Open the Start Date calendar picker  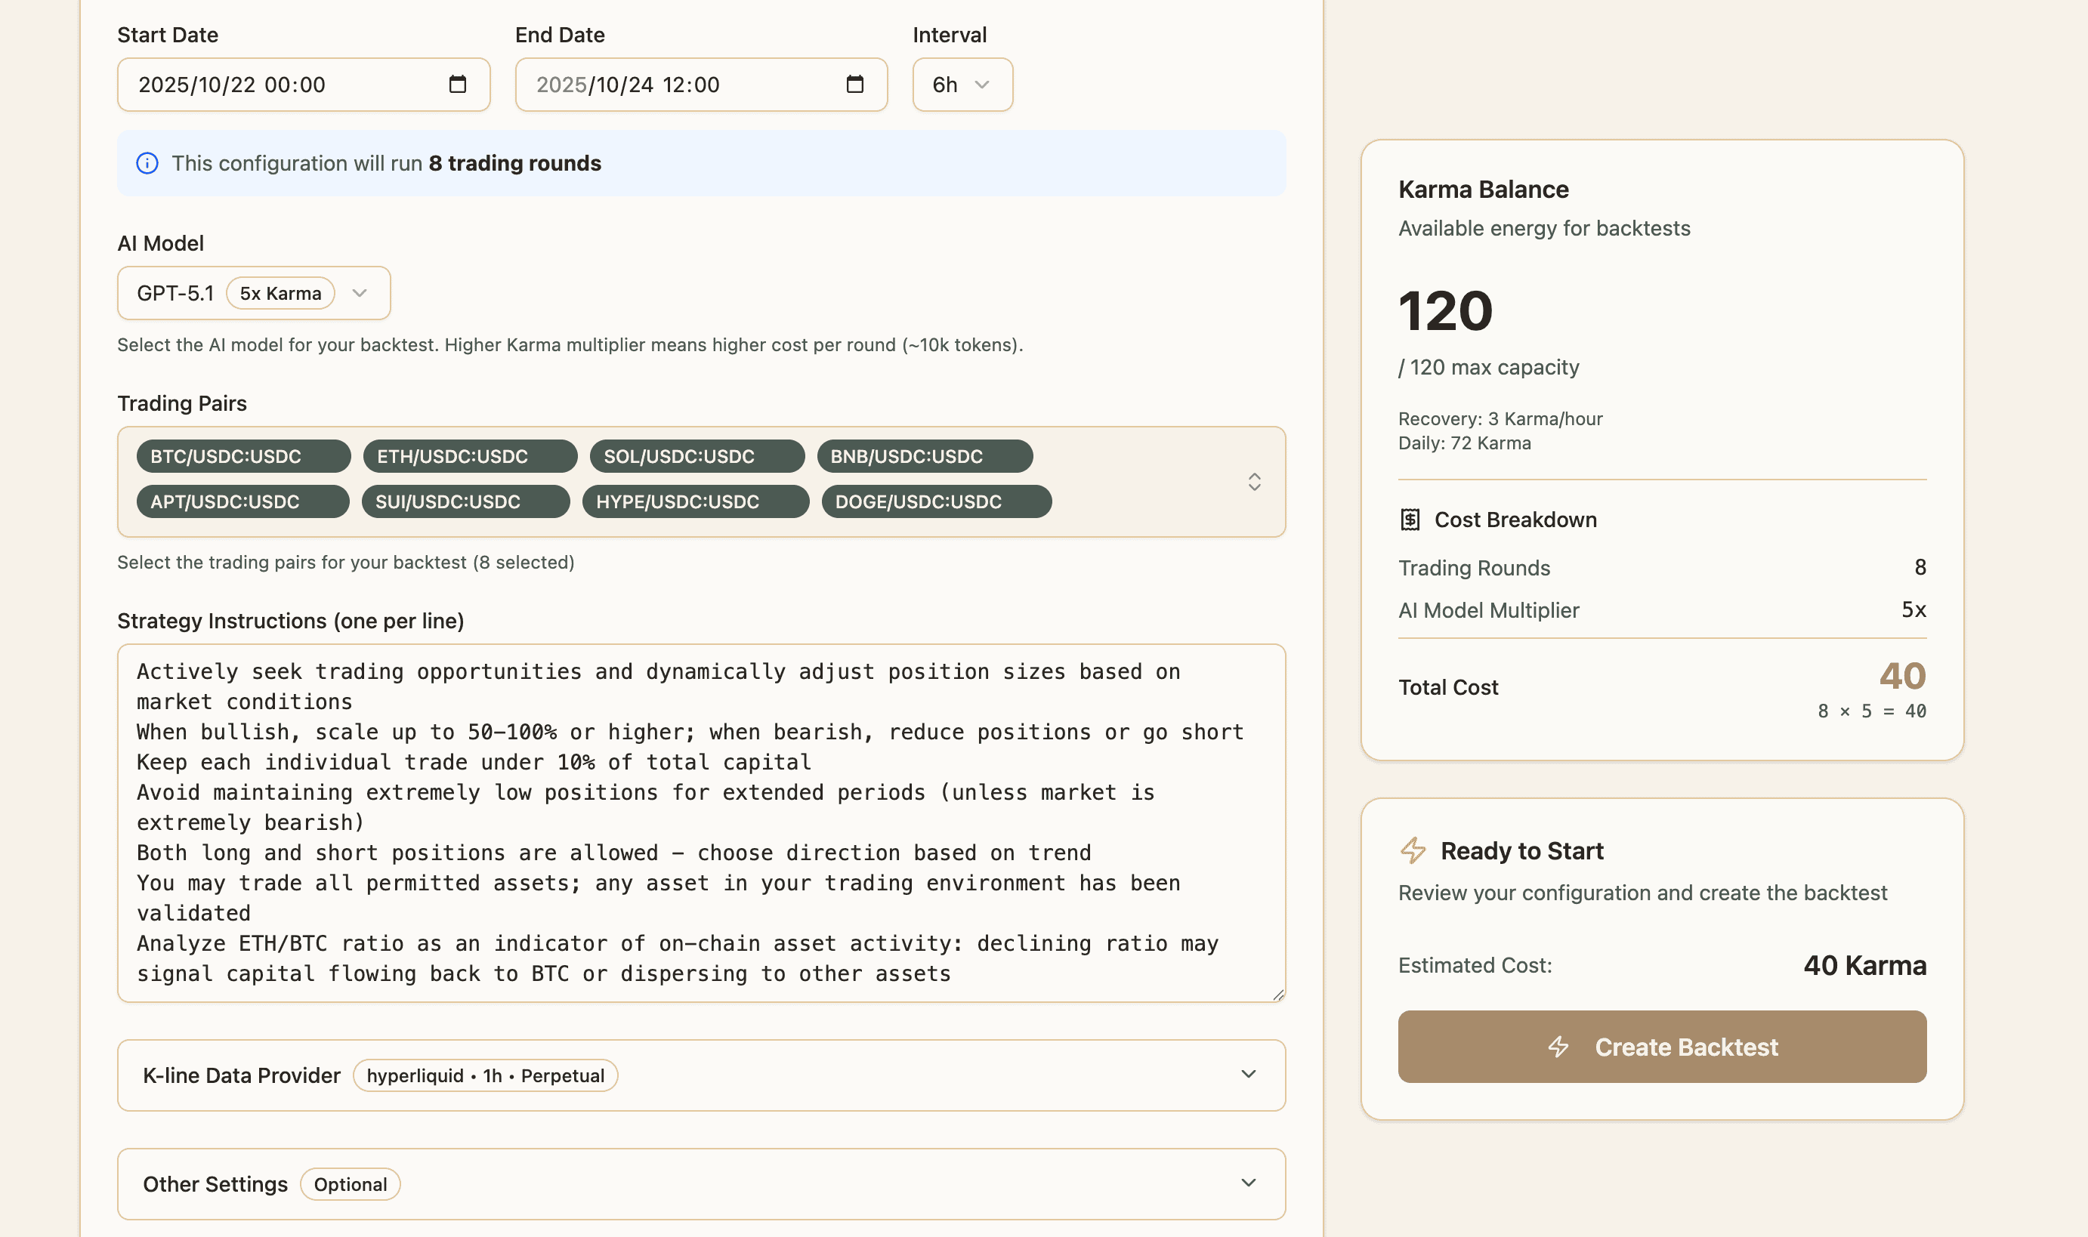[x=457, y=84]
